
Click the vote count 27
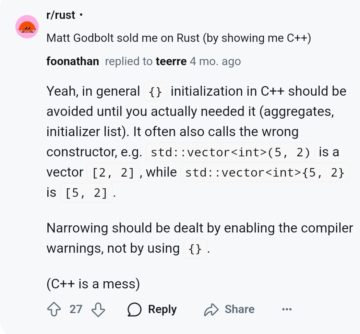coord(76,309)
